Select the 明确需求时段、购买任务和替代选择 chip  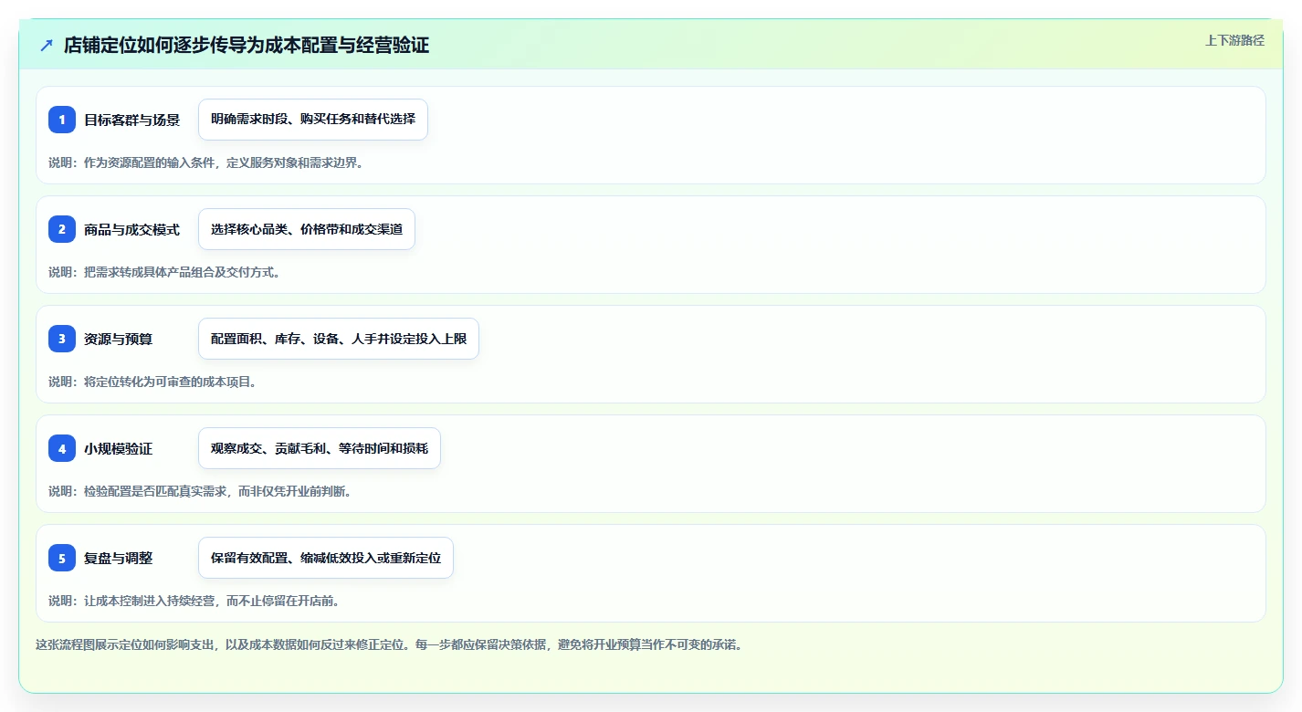pyautogui.click(x=313, y=120)
